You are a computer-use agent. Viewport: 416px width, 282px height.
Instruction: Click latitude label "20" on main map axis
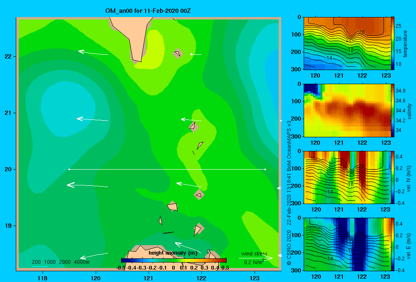tap(8, 169)
